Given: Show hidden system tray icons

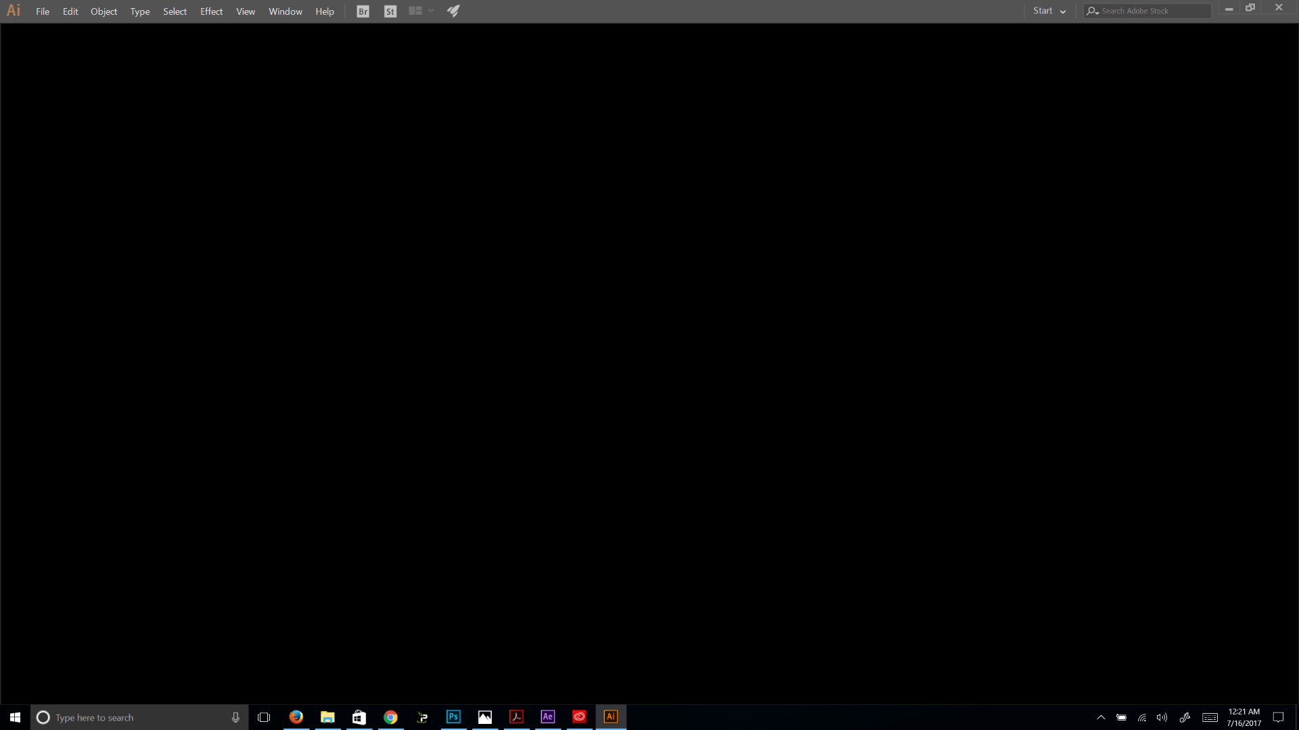Looking at the screenshot, I should tap(1101, 718).
